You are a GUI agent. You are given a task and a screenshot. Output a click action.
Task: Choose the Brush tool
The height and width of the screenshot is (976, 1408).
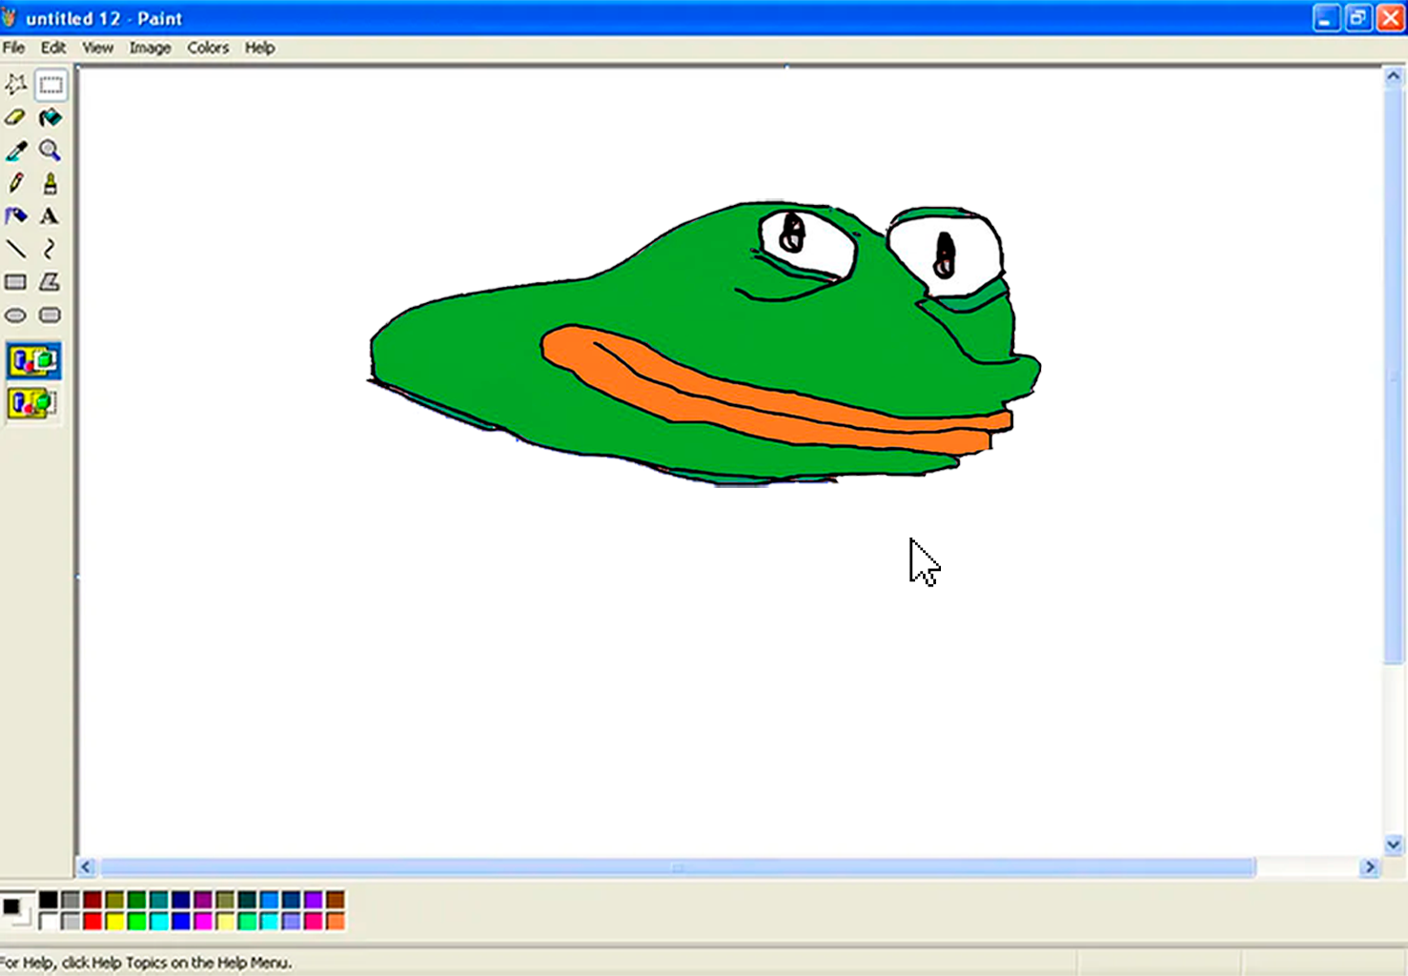pos(50,183)
